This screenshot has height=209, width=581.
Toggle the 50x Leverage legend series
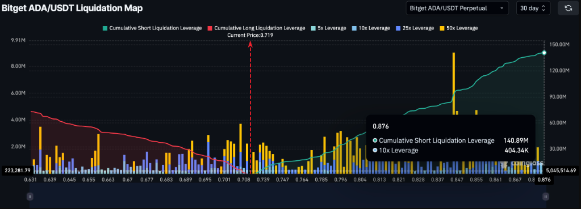point(458,28)
